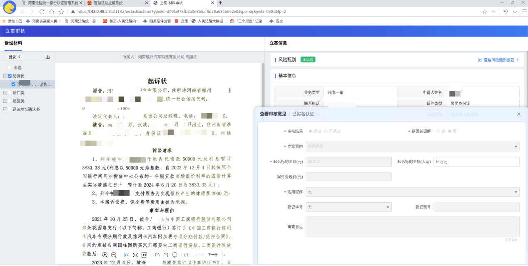
Task: Close the 立案-材料审核 tab
Action: 213,3
